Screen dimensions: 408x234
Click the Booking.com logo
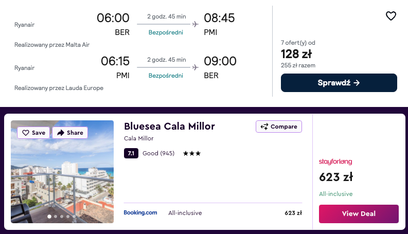(x=140, y=213)
